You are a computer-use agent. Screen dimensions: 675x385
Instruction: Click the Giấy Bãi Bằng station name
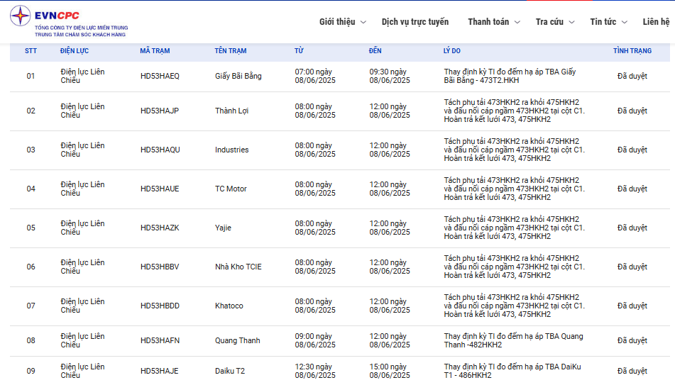coord(238,76)
